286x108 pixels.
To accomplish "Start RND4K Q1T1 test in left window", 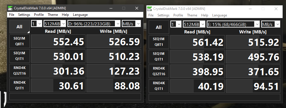I will (x=20, y=85).
